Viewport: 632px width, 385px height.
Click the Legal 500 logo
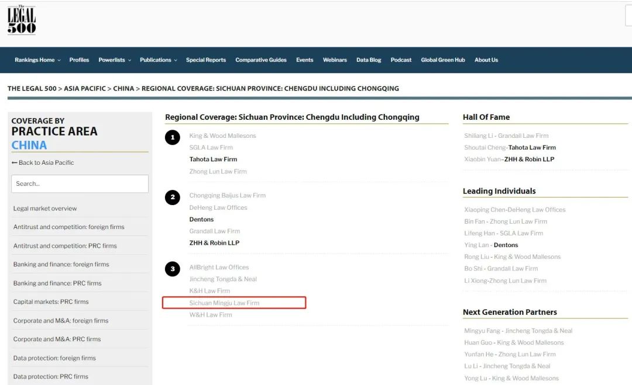[22, 20]
